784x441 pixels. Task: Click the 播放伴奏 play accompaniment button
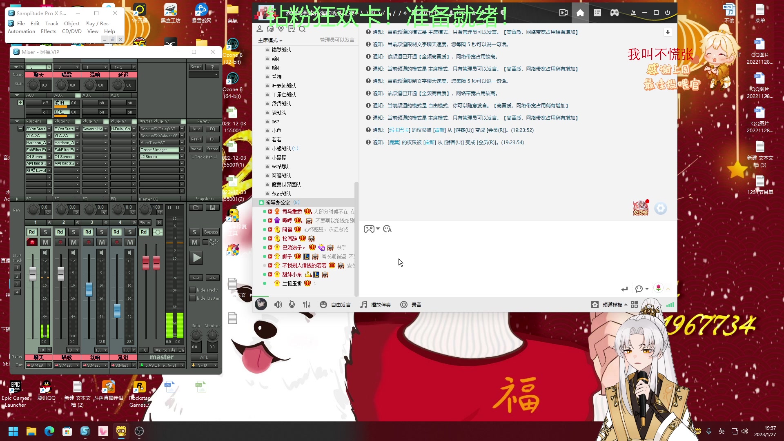pyautogui.click(x=375, y=305)
